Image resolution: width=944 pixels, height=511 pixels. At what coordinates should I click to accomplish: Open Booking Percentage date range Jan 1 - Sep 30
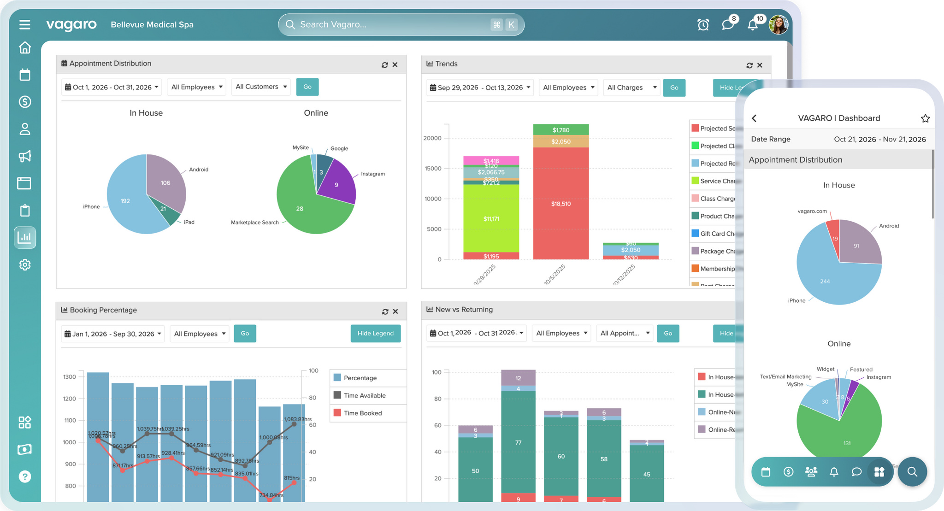click(x=113, y=334)
